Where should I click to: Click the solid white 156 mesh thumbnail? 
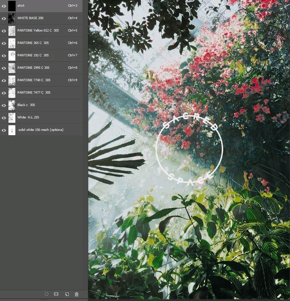(12, 130)
